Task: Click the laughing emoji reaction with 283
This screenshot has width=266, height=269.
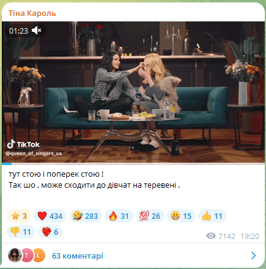Action: (86, 216)
